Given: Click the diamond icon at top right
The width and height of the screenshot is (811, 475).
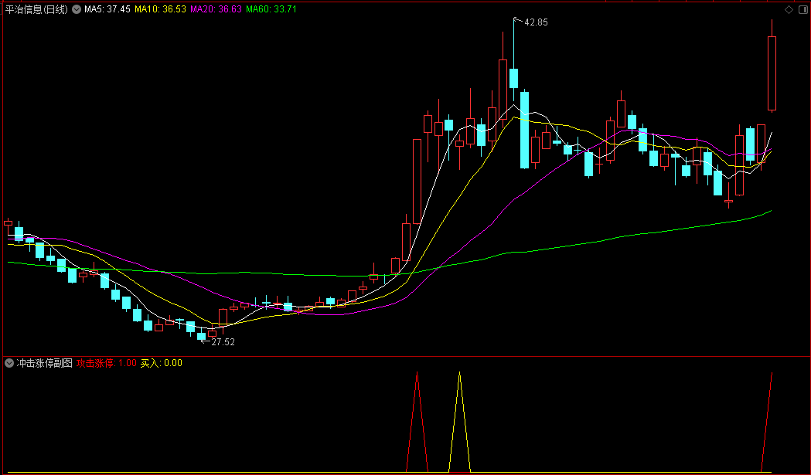Looking at the screenshot, I should click(789, 10).
